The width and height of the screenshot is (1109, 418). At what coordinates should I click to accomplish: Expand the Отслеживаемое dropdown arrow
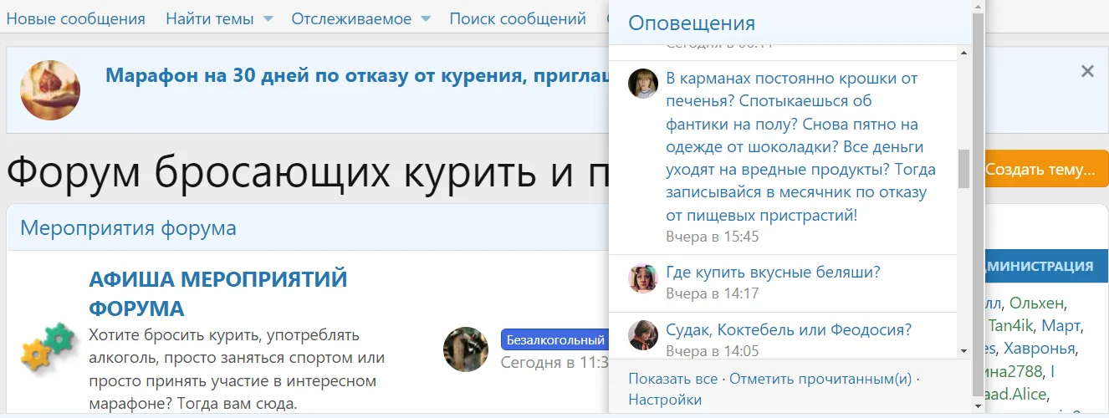pos(426,18)
